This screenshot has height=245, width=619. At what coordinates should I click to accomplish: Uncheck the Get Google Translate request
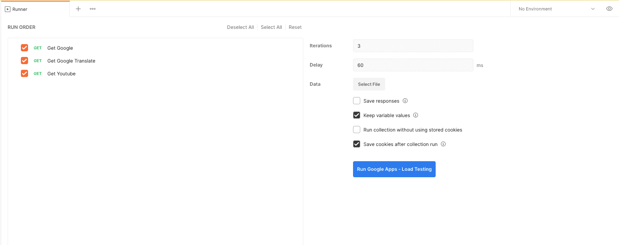[24, 61]
